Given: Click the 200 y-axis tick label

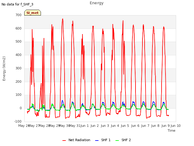Looking at the screenshot, I should tap(18, 82).
